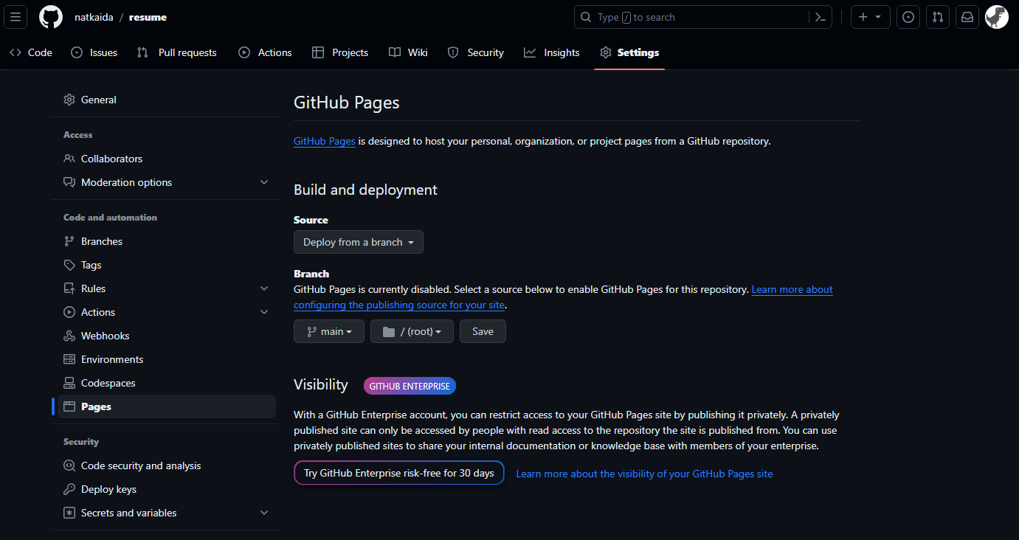
Task: Click the tag icon beside Tags
Action: pos(69,265)
